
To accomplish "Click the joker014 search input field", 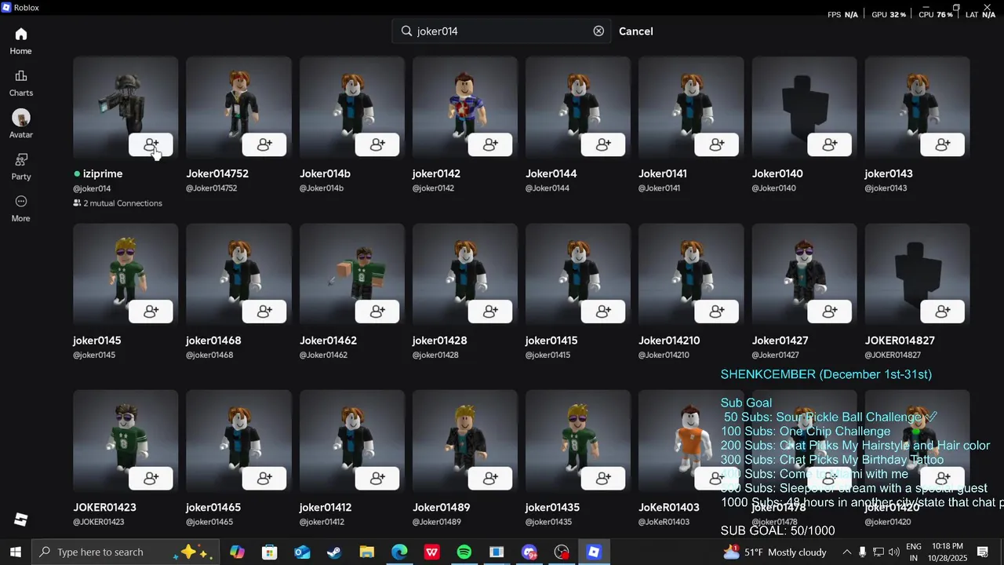I will (x=502, y=31).
